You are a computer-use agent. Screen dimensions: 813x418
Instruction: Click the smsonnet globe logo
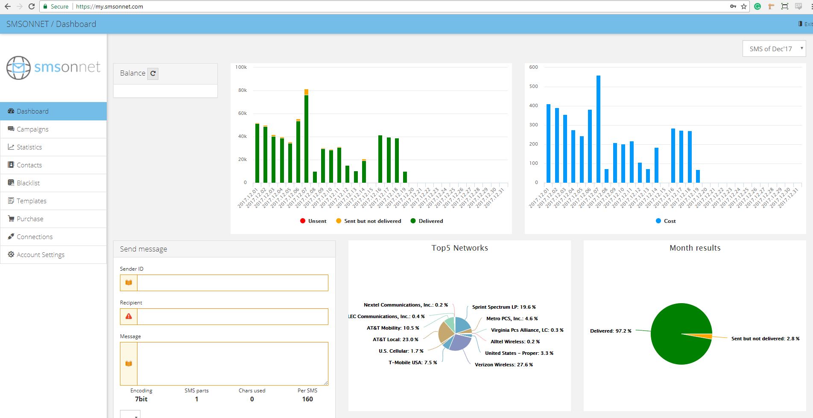pos(18,68)
